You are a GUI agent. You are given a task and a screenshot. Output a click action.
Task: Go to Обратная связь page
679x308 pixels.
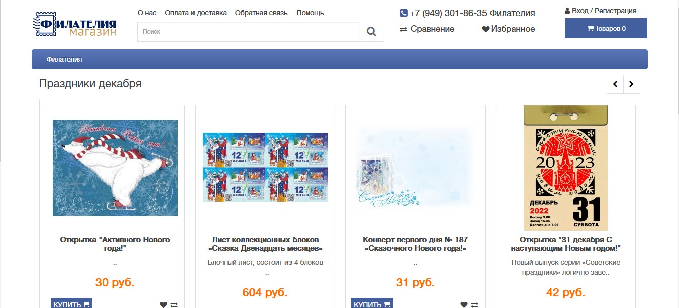coord(261,13)
